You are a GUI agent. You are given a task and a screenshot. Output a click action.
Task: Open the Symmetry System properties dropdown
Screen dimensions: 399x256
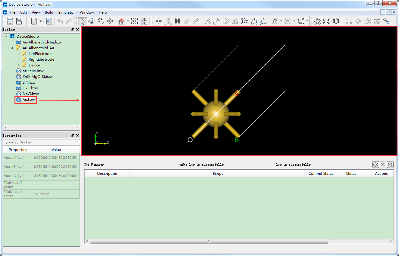(77, 142)
